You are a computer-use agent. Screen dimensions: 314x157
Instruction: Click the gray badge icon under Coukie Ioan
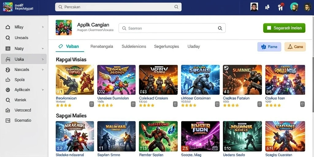coord(302,104)
